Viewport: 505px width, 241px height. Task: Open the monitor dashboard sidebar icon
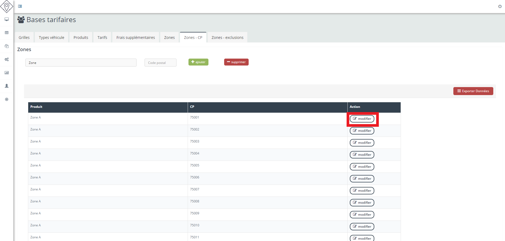7,19
